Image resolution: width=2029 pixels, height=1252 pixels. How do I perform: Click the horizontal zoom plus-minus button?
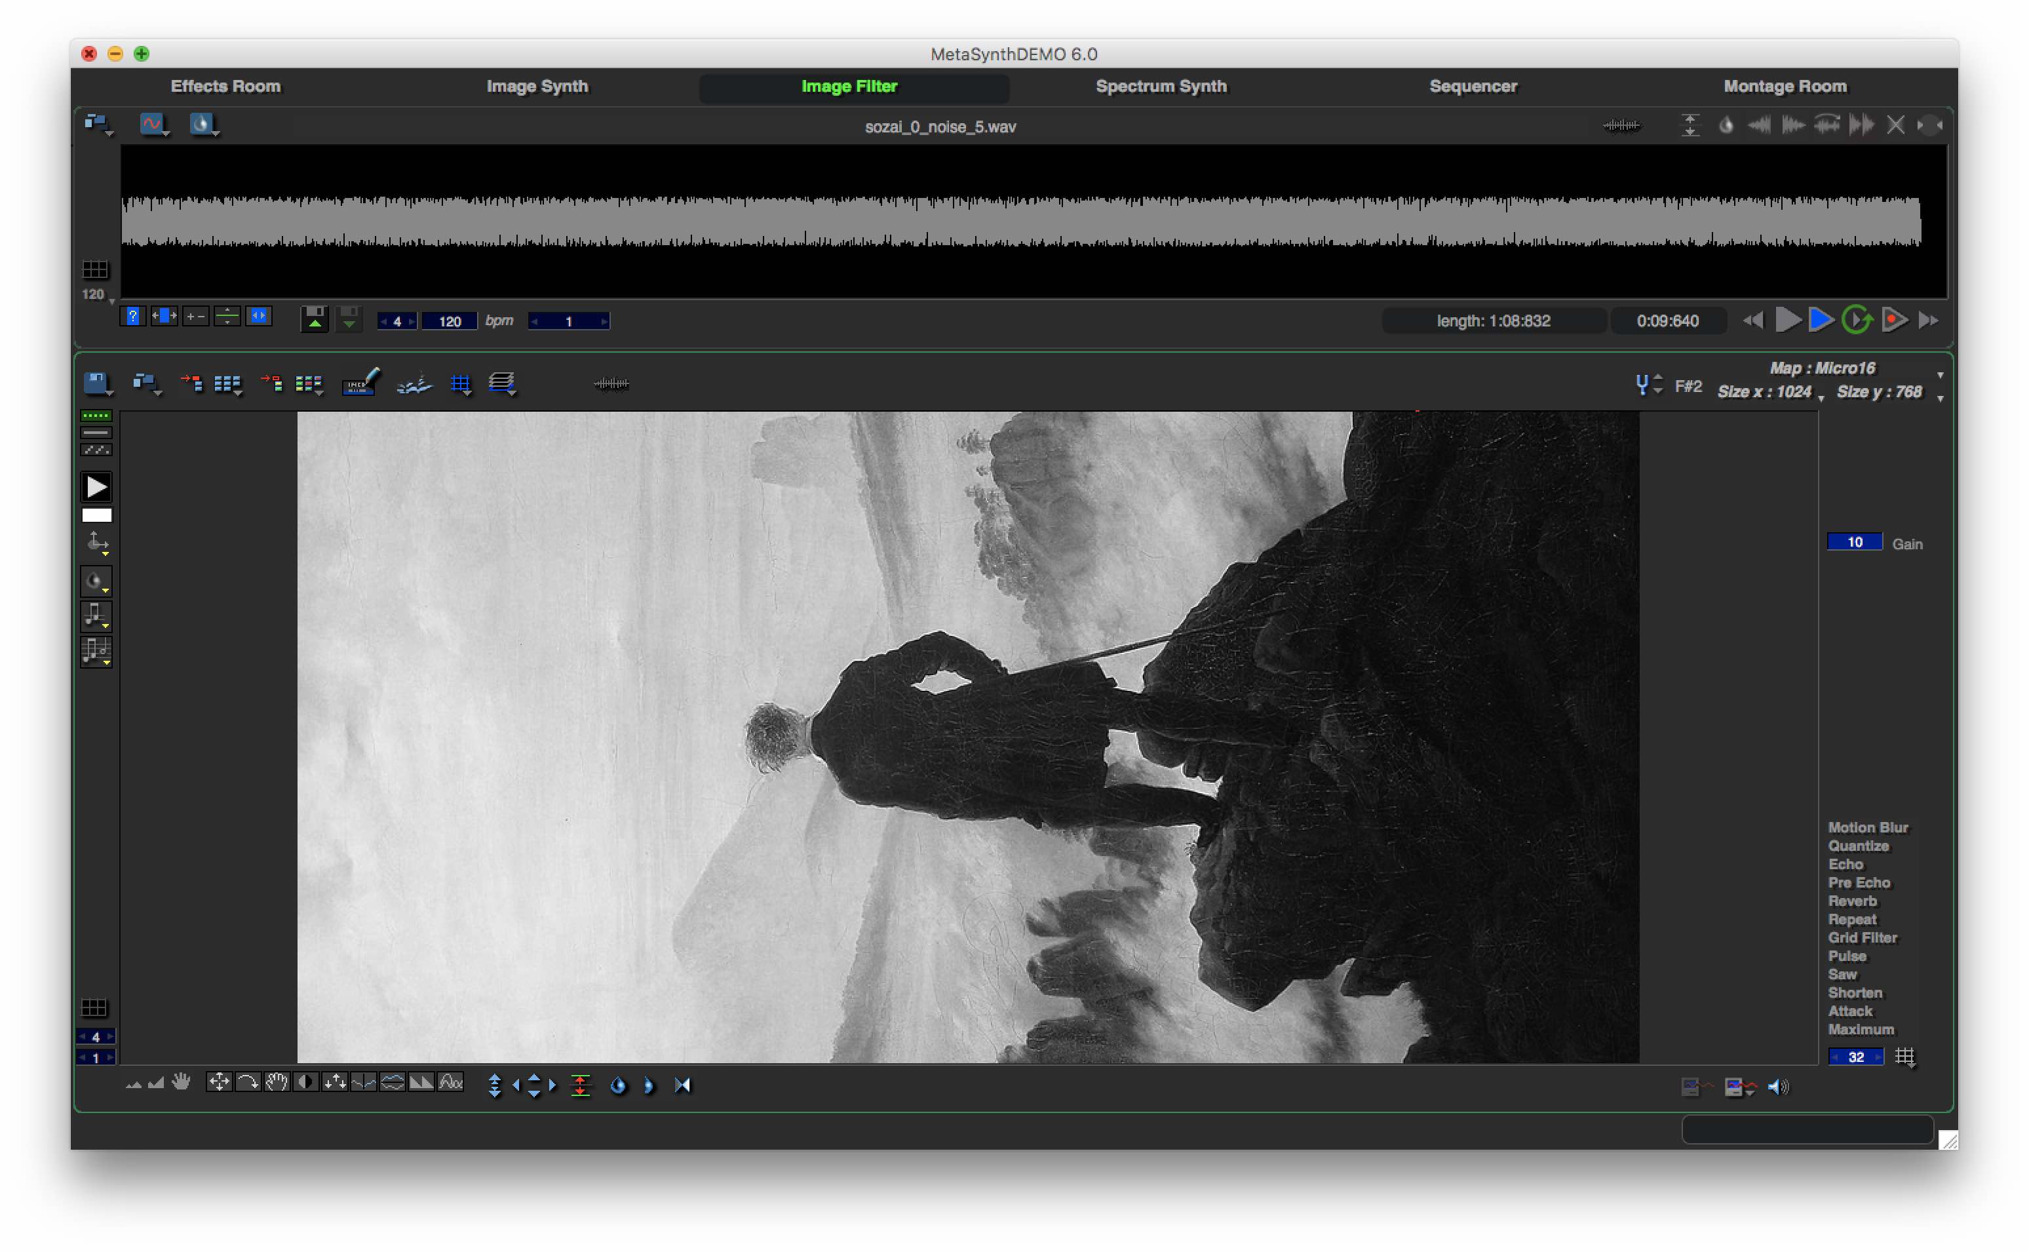point(195,317)
